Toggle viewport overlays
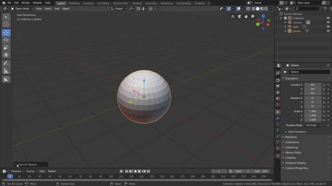332x186 pixels. pyautogui.click(x=239, y=9)
